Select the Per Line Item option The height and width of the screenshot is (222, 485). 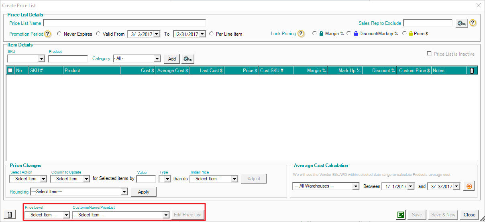pyautogui.click(x=212, y=34)
